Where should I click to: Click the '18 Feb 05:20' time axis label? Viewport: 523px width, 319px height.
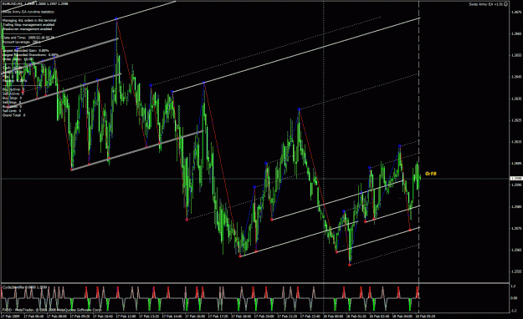[x=425, y=316]
